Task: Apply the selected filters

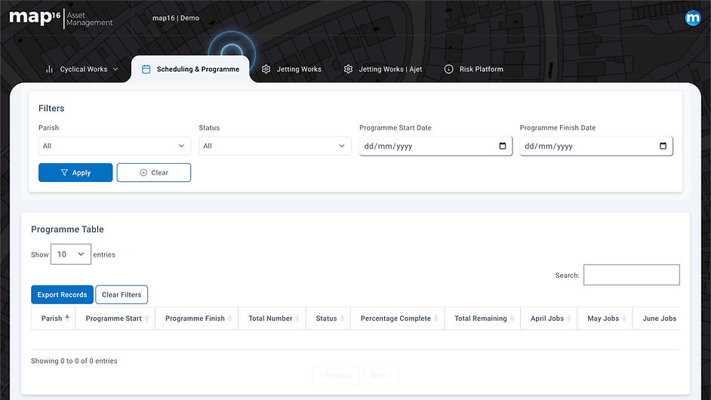Action: tap(75, 172)
